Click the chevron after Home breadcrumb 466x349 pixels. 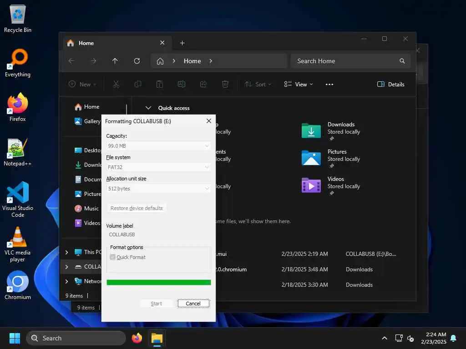(x=211, y=61)
